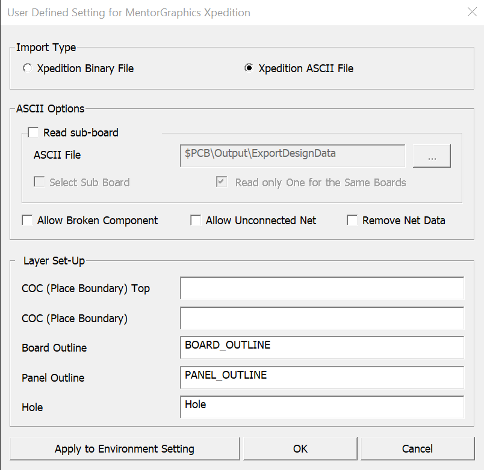This screenshot has height=470, width=484.
Task: Click the dialog title bar text
Action: point(129,13)
